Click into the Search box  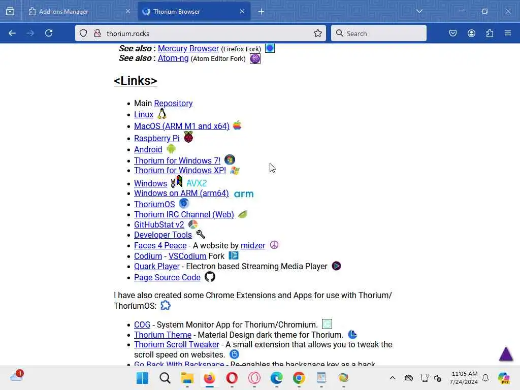tap(379, 34)
